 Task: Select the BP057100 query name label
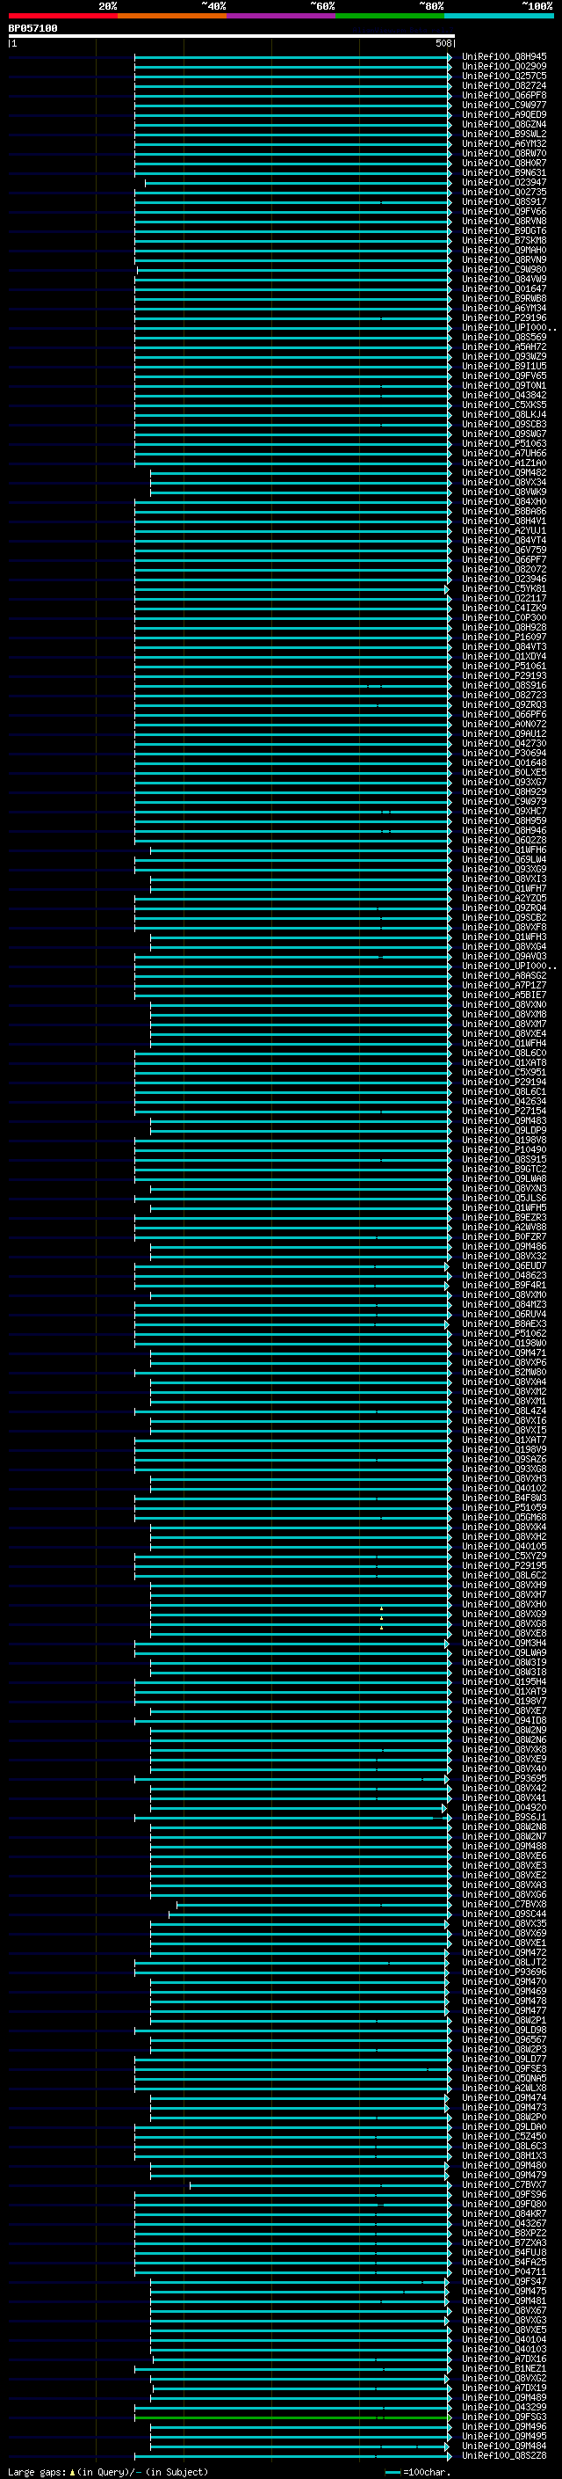(32, 28)
